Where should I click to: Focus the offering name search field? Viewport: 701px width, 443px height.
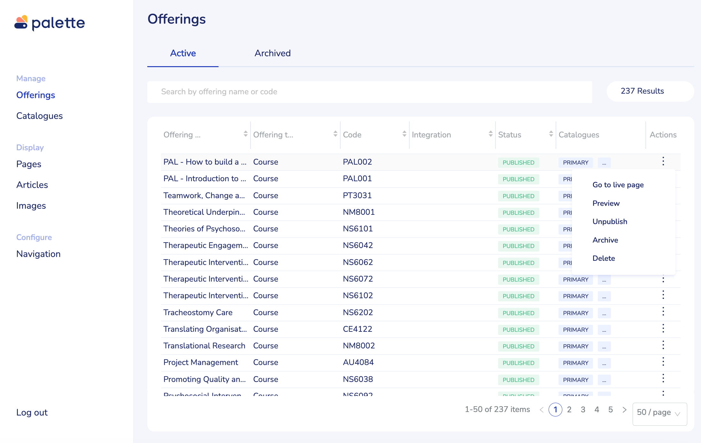point(369,92)
